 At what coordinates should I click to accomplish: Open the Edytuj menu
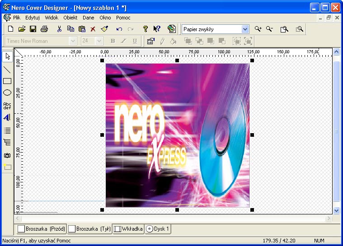pos(33,18)
